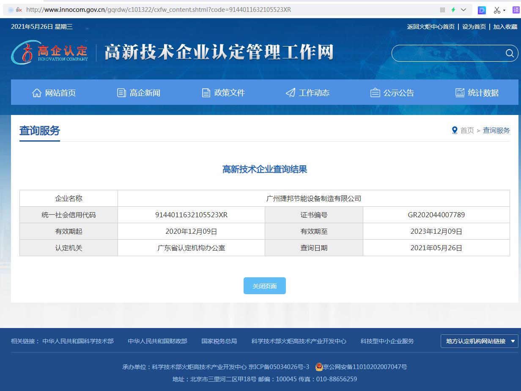Click the green lightning extension icon
This screenshot has width=521, height=391.
point(453,9)
